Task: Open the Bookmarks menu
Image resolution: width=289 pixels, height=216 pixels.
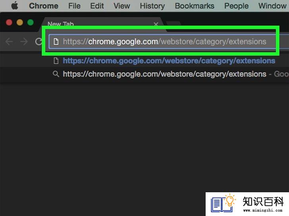Action: [195, 6]
